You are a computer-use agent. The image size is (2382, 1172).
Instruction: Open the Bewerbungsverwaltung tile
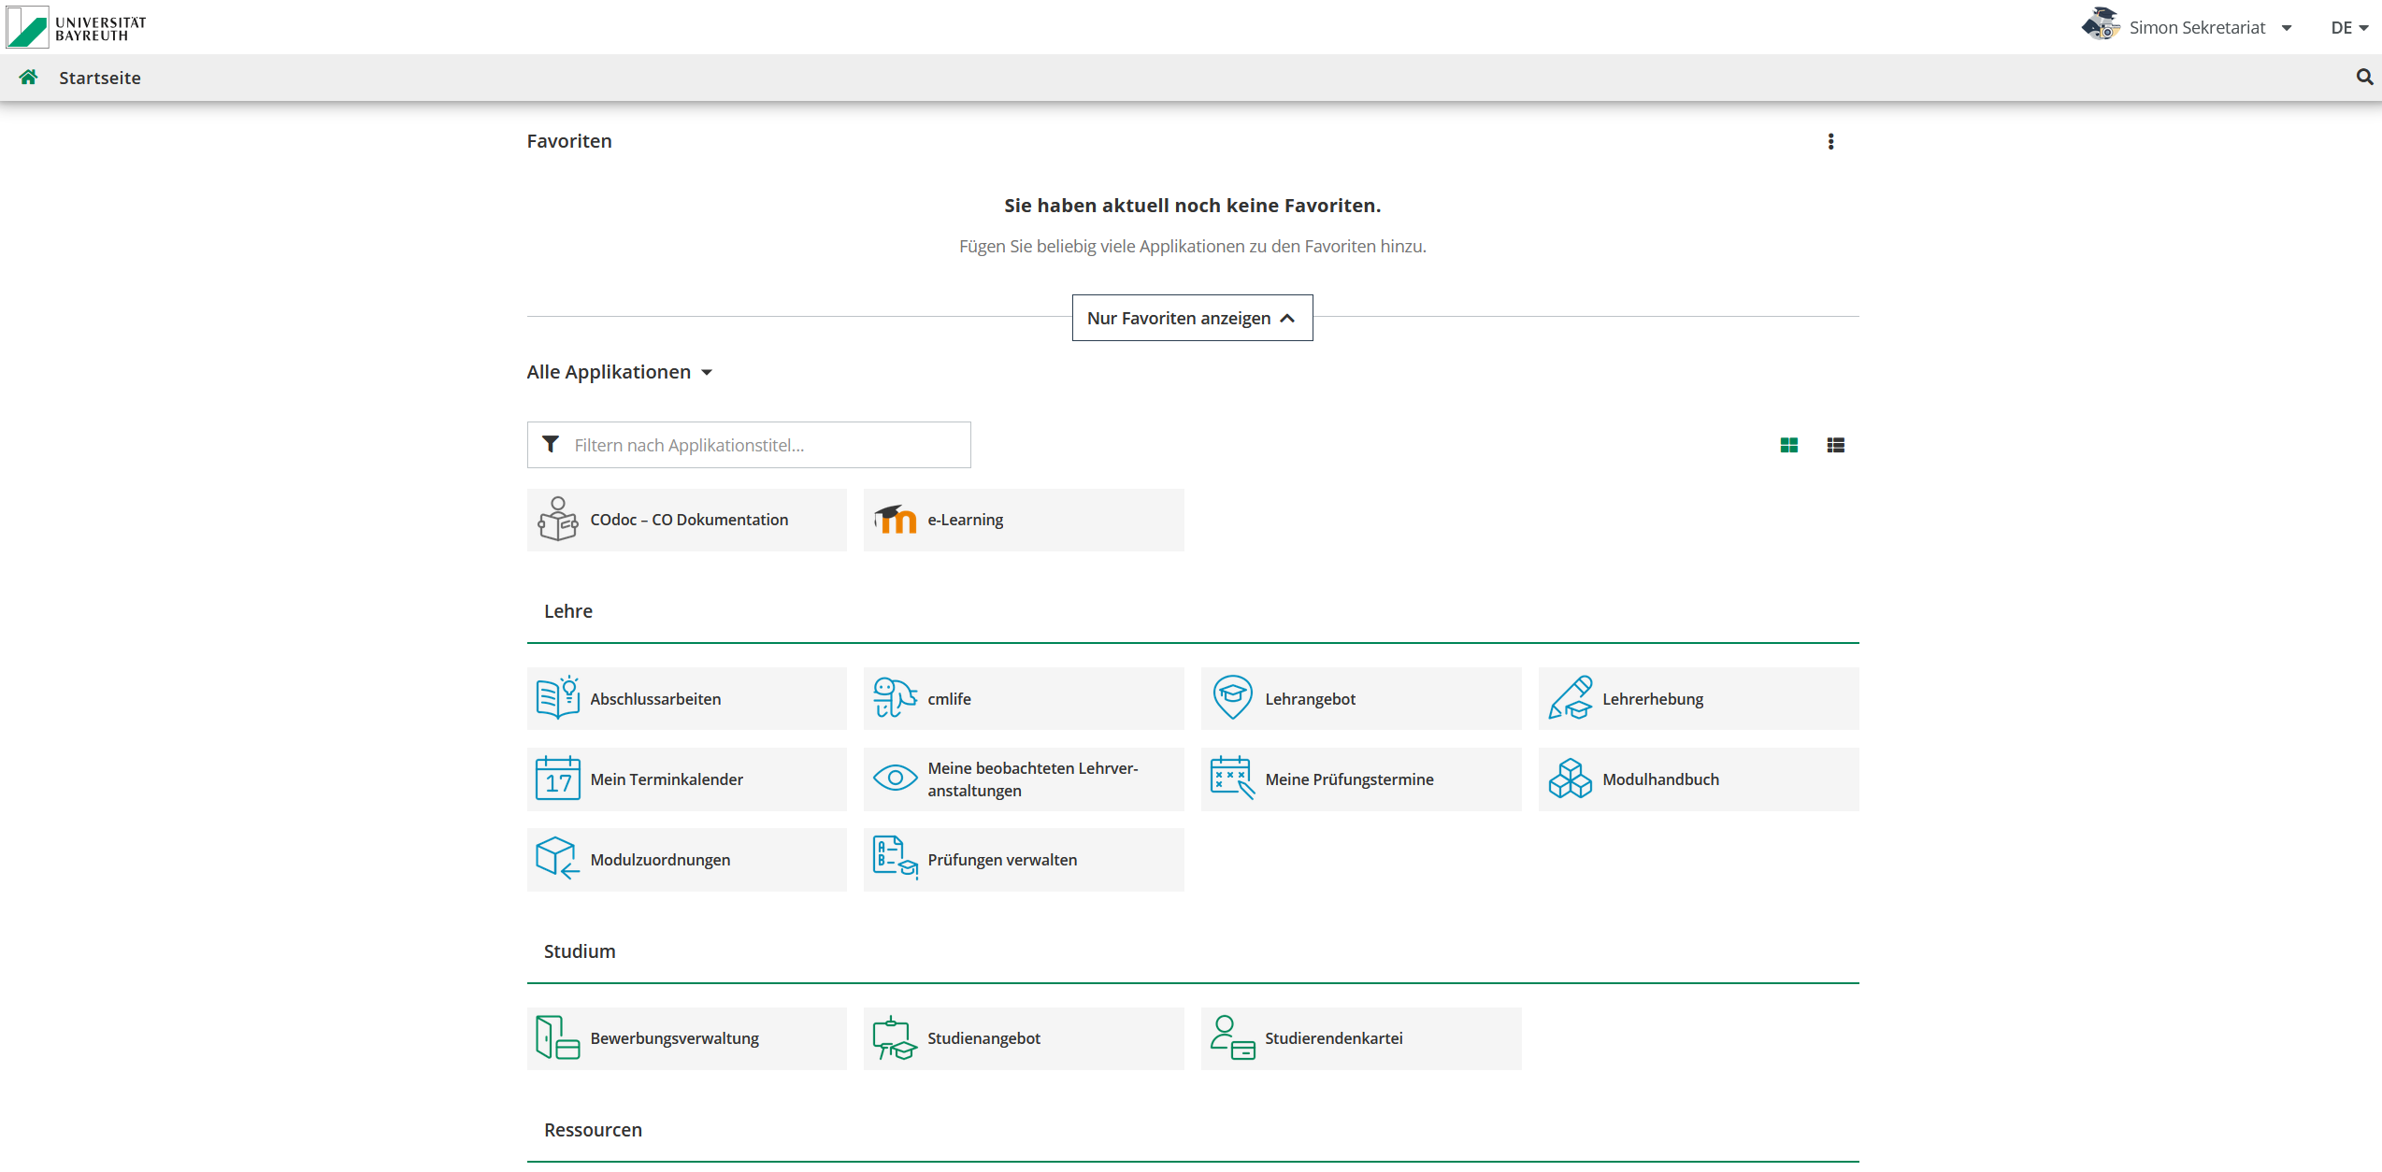point(686,1038)
